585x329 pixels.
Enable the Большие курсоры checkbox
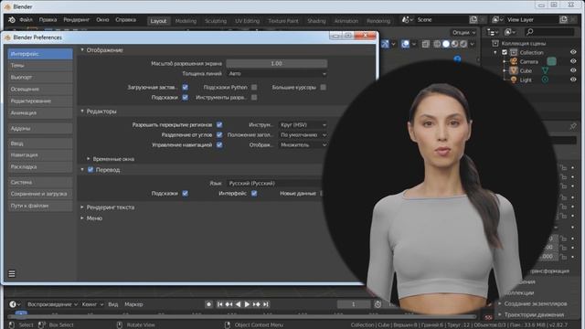point(323,88)
